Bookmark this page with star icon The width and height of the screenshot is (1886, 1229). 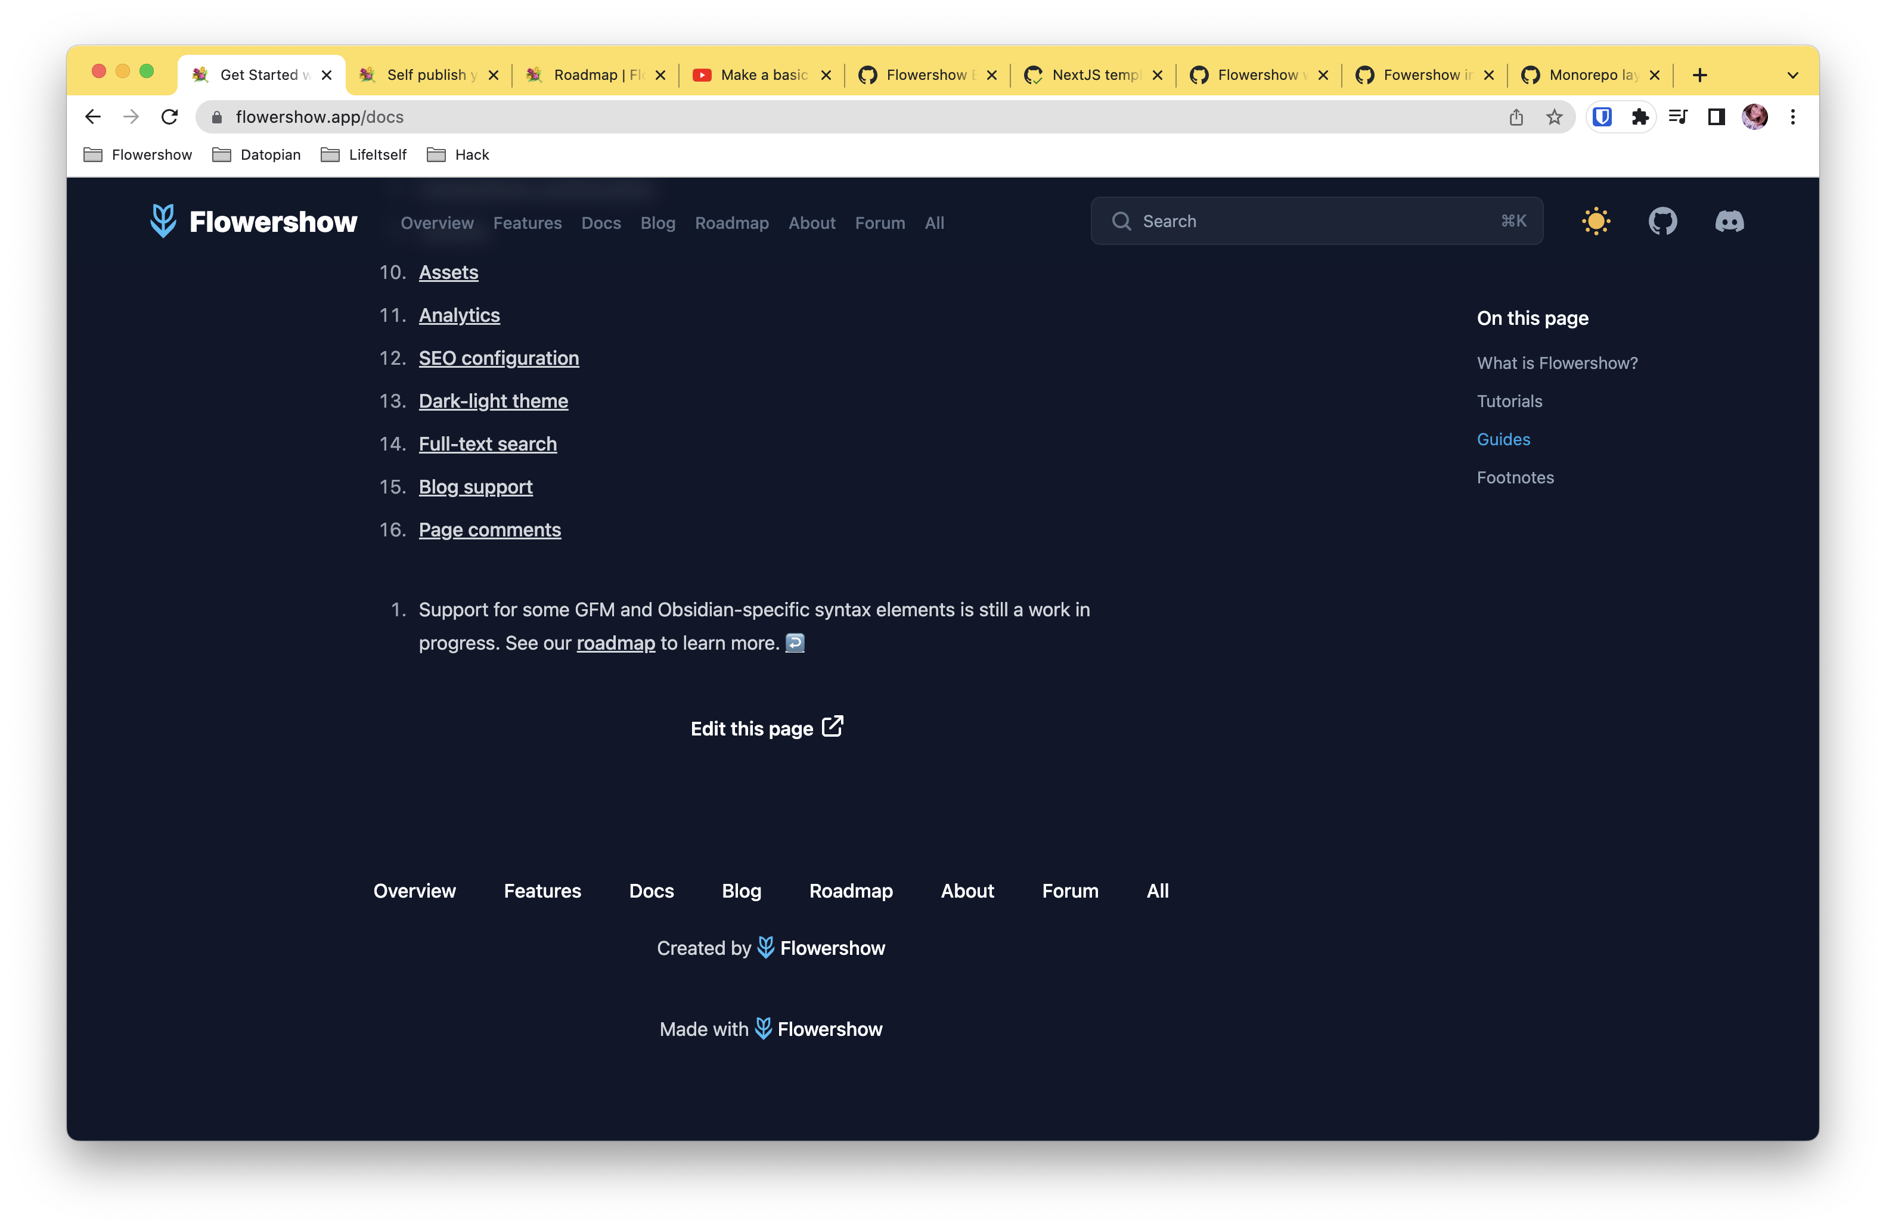coord(1554,117)
